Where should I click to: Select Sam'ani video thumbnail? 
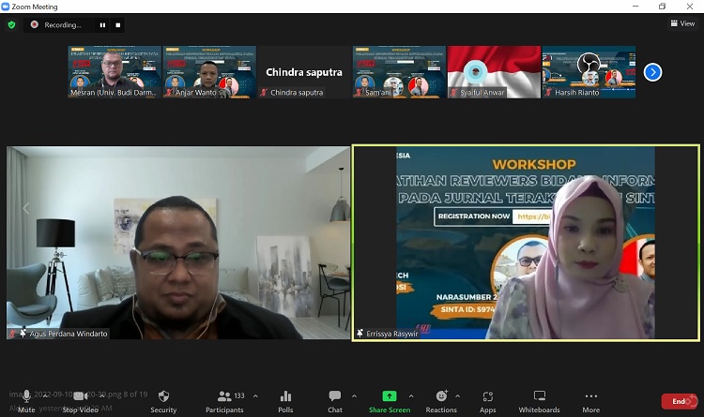pos(399,72)
